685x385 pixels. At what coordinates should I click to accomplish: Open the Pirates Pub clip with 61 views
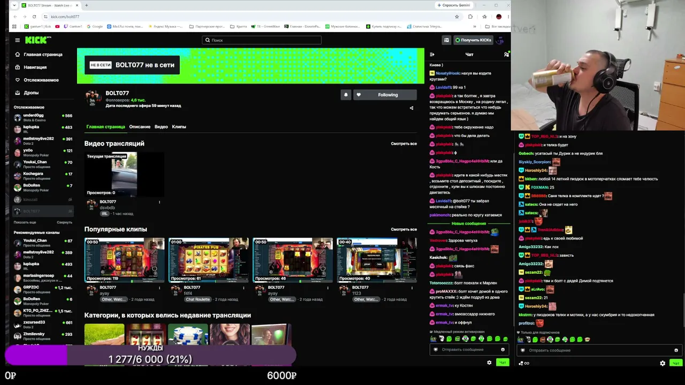[x=209, y=260]
